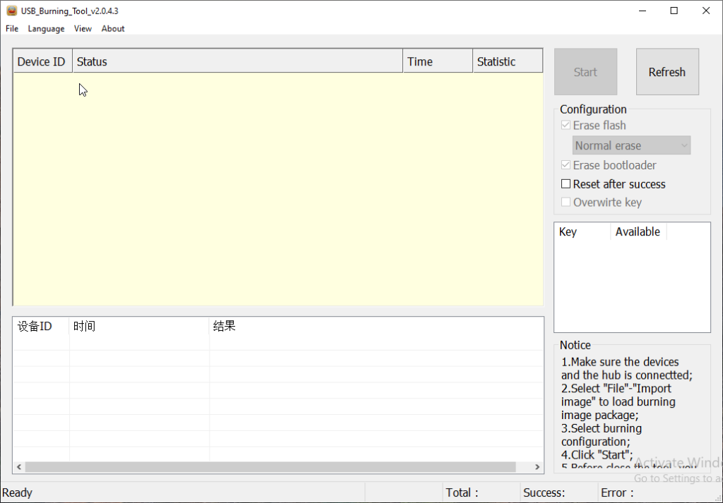Toggle the Erase bootloader checkbox
723x503 pixels.
coord(566,165)
